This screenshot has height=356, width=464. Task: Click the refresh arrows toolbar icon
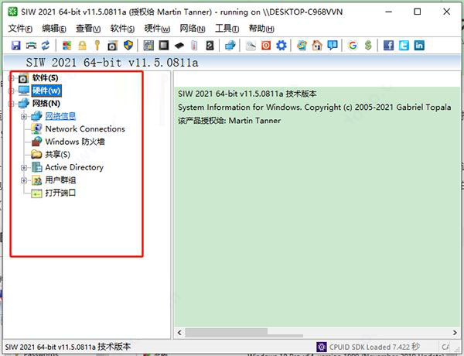pyautogui.click(x=46, y=46)
